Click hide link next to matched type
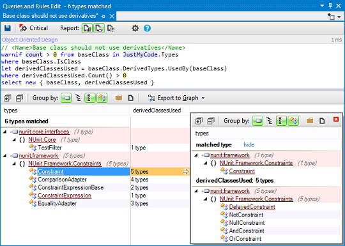This screenshot has width=345, height=246. (249, 145)
